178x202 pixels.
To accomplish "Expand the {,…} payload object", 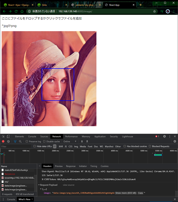I will point(41,189).
